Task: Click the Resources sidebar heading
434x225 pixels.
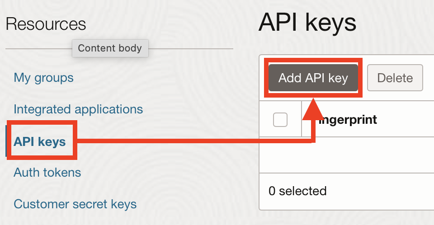Action: [x=46, y=24]
